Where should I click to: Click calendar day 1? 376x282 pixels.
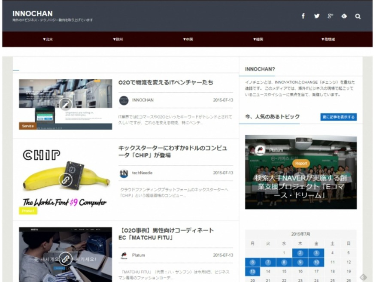pos(284,253)
